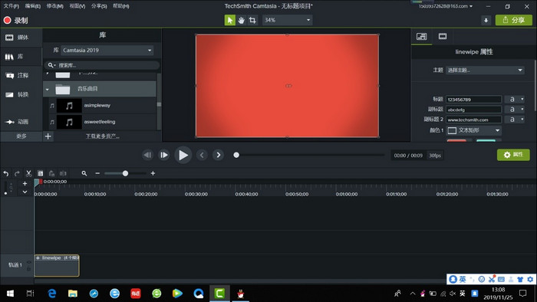Open the 文件 menu
The image size is (537, 302).
coord(12,6)
